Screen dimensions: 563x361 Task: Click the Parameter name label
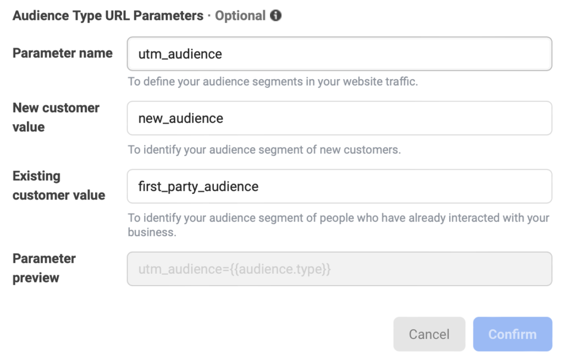(x=62, y=53)
